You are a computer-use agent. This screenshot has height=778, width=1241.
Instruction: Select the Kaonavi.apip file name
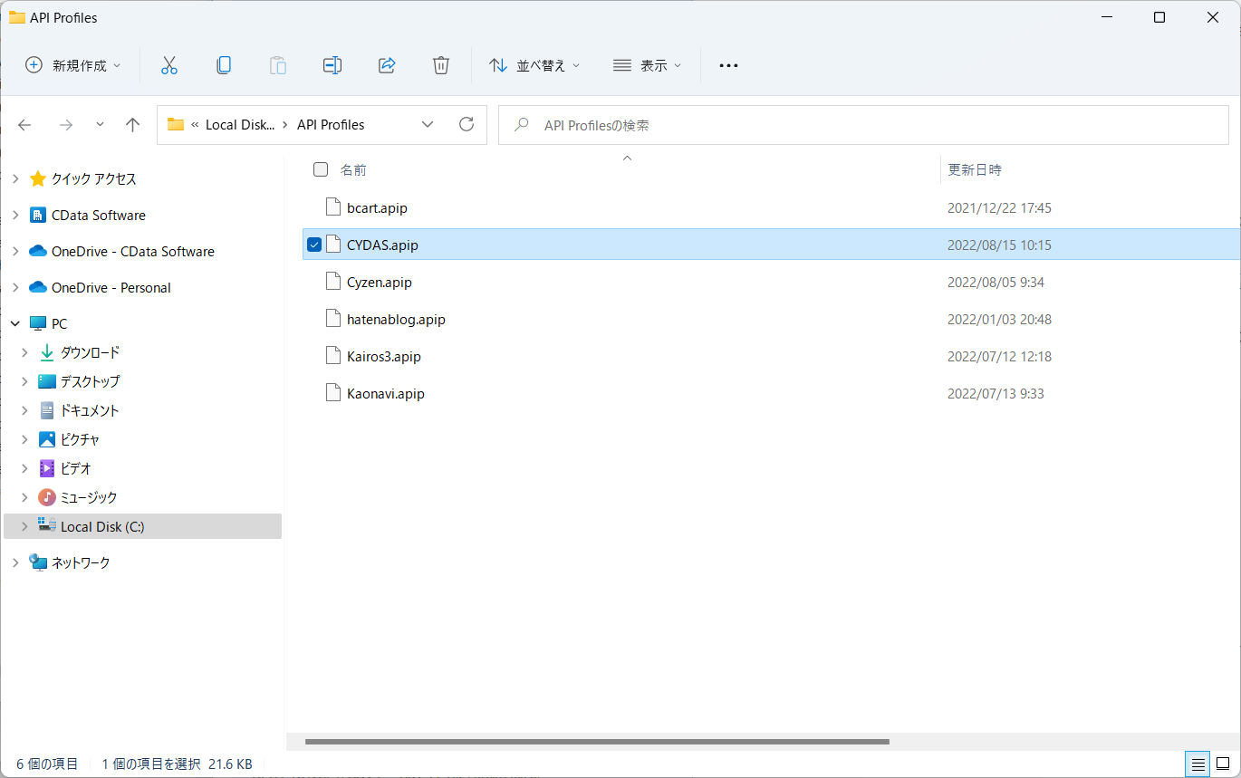(386, 393)
